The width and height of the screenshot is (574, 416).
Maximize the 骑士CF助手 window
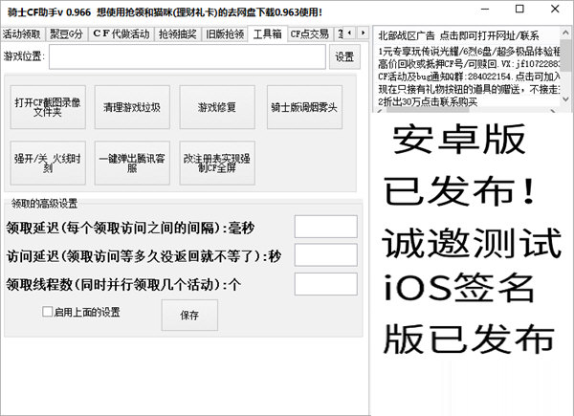pos(519,10)
